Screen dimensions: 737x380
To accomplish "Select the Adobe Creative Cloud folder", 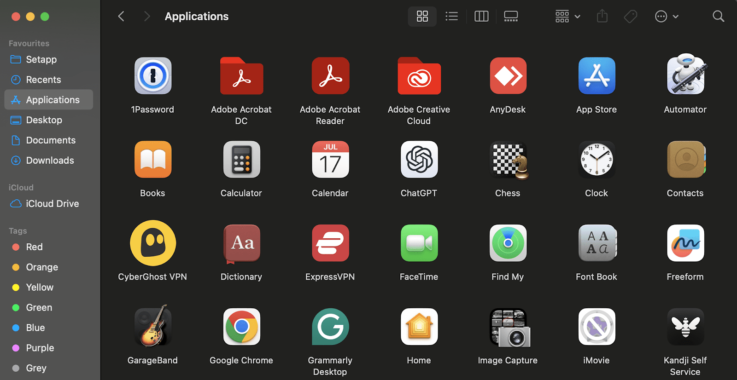I will [419, 76].
